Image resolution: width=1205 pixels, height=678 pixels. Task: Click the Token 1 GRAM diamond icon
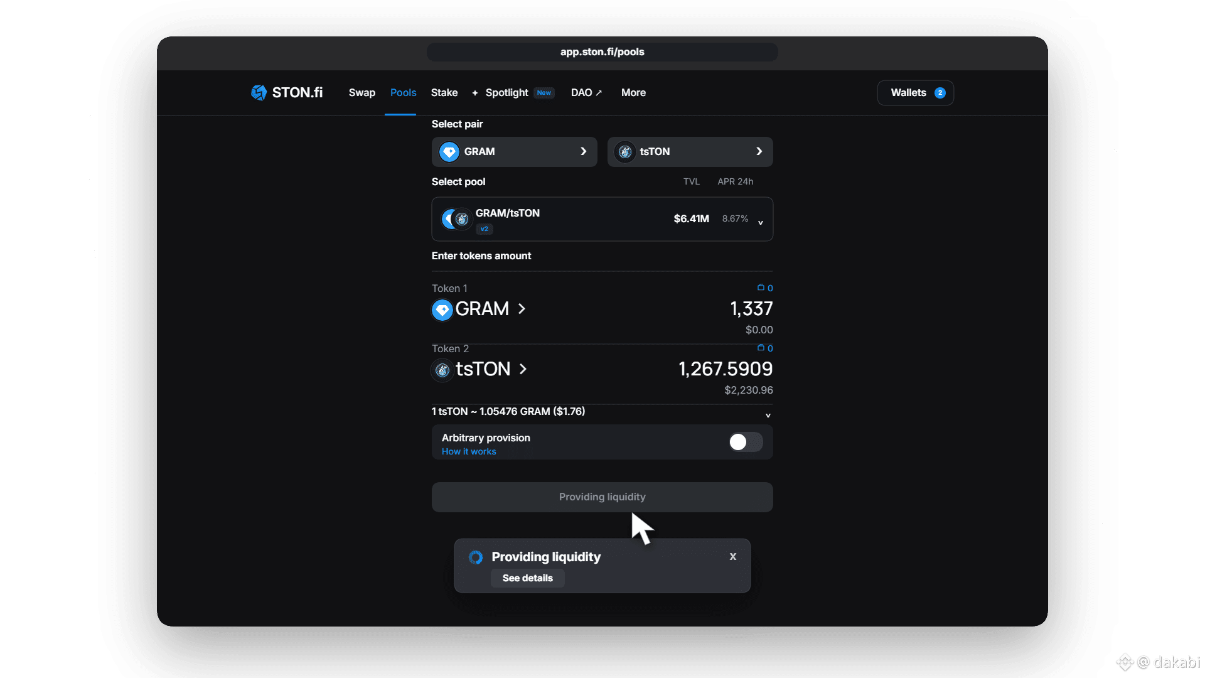click(442, 309)
